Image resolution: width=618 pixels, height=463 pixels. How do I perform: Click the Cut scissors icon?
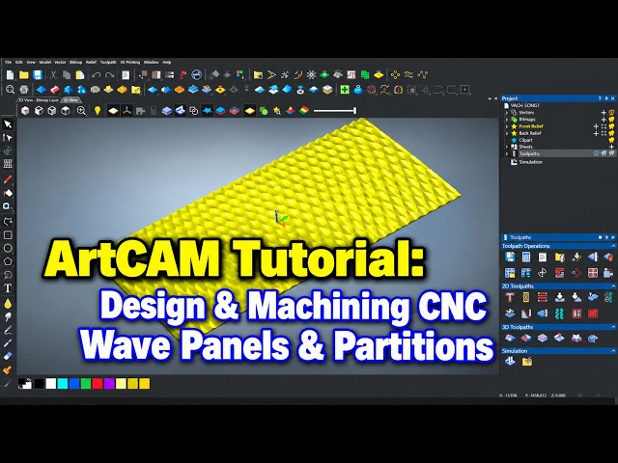click(53, 74)
